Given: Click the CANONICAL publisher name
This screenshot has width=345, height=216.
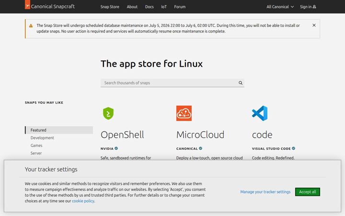Looking at the screenshot, I should coord(187,148).
